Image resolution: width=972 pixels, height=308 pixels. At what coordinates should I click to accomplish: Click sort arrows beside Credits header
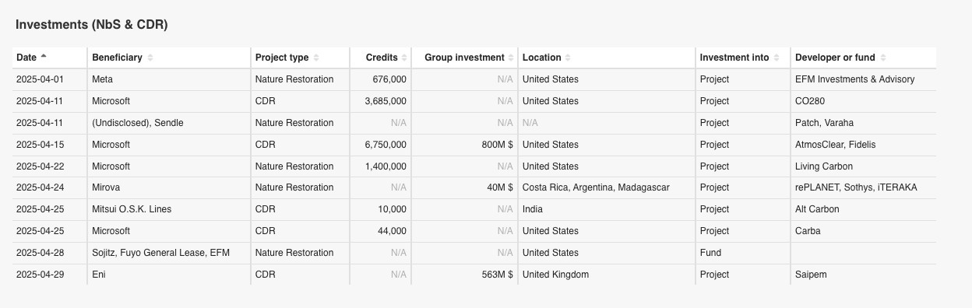click(405, 58)
